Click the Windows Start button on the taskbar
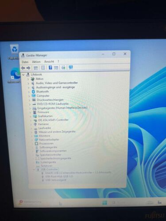Viewport: 166px width, 221px height. [104, 203]
